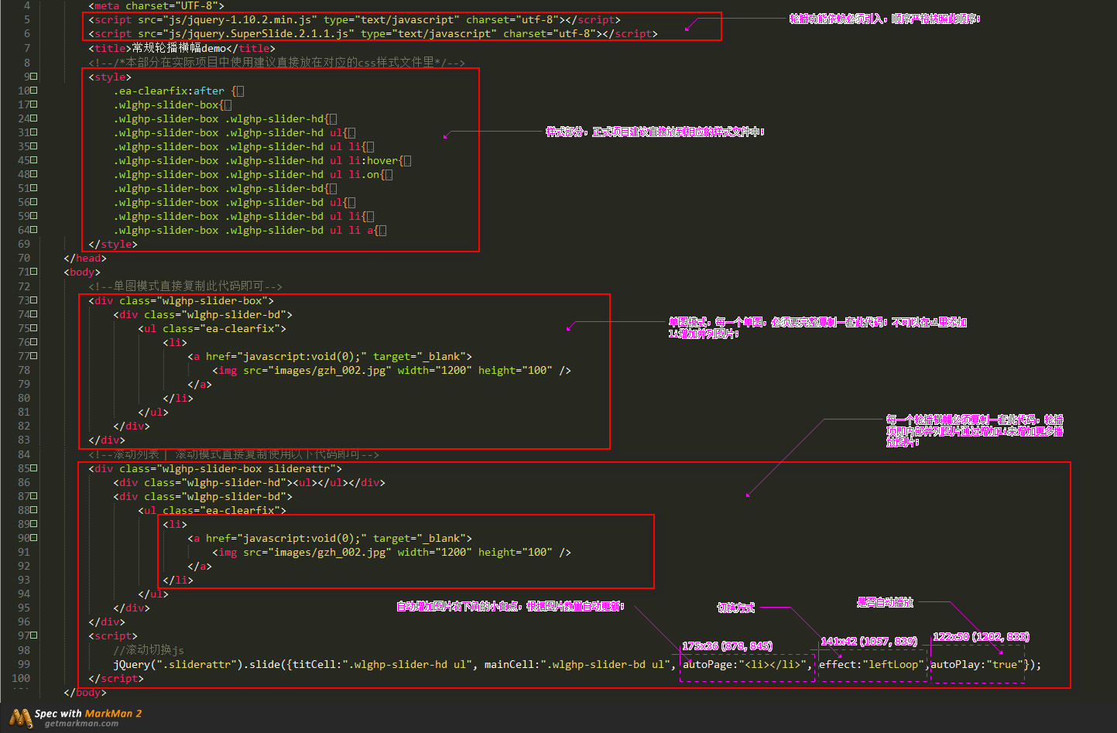Image resolution: width=1117 pixels, height=733 pixels.
Task: Expand the gutter fold marker at line 48
Action: click(34, 174)
